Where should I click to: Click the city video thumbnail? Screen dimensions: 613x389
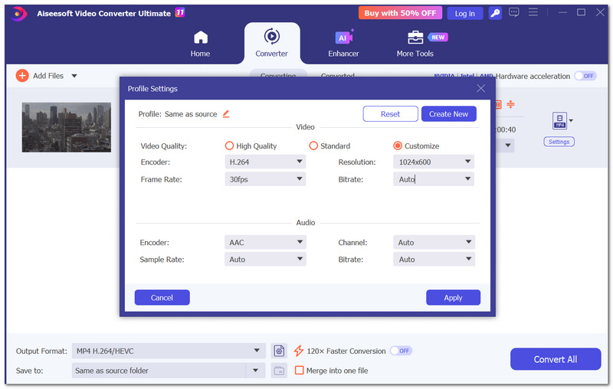click(x=67, y=127)
